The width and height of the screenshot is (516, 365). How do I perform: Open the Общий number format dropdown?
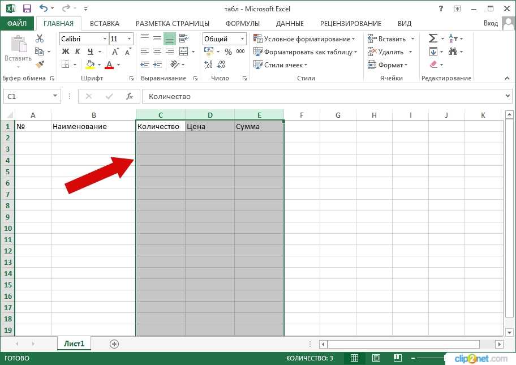(x=242, y=39)
